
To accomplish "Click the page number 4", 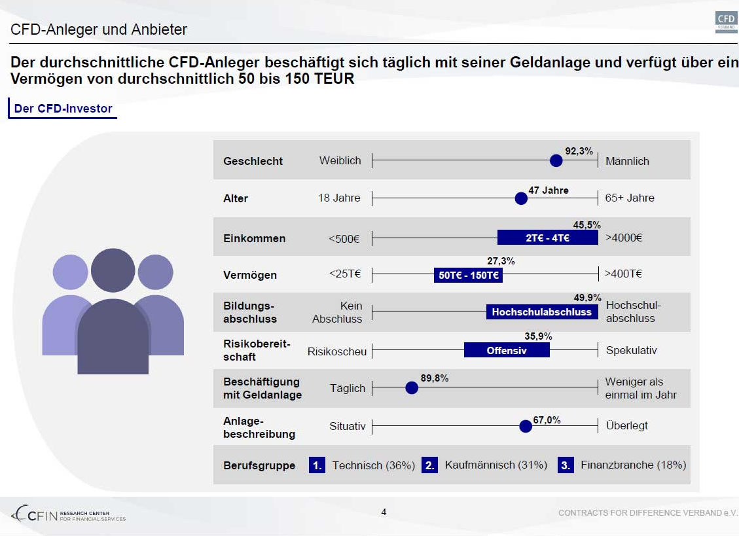I will [x=384, y=512].
